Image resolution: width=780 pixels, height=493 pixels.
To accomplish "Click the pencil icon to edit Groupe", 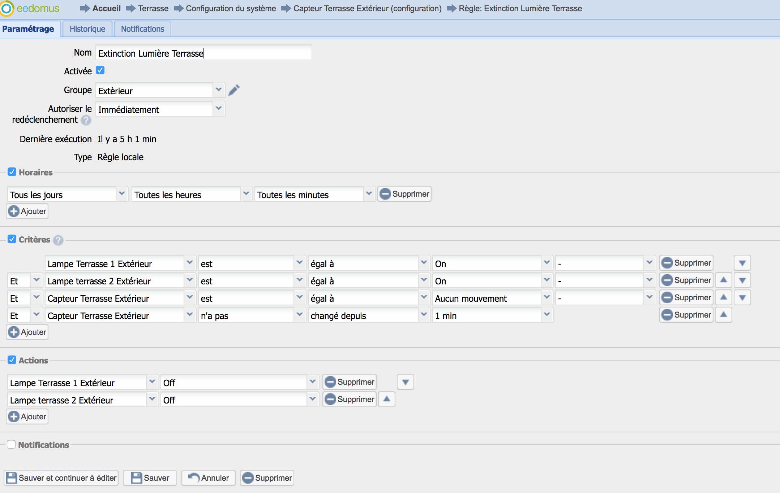I will coord(234,90).
